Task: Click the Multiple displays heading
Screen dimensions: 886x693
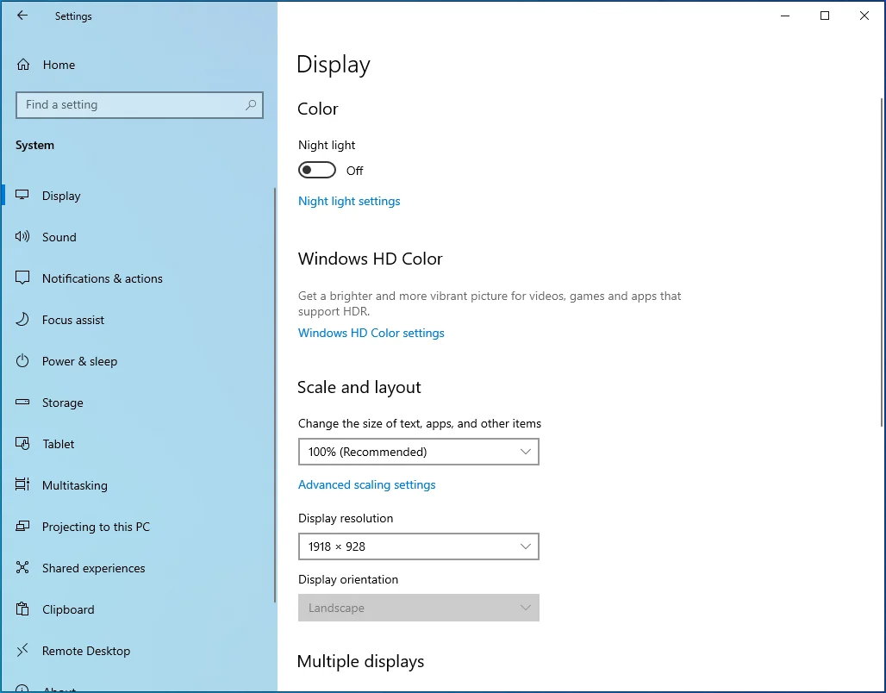Action: (360, 661)
